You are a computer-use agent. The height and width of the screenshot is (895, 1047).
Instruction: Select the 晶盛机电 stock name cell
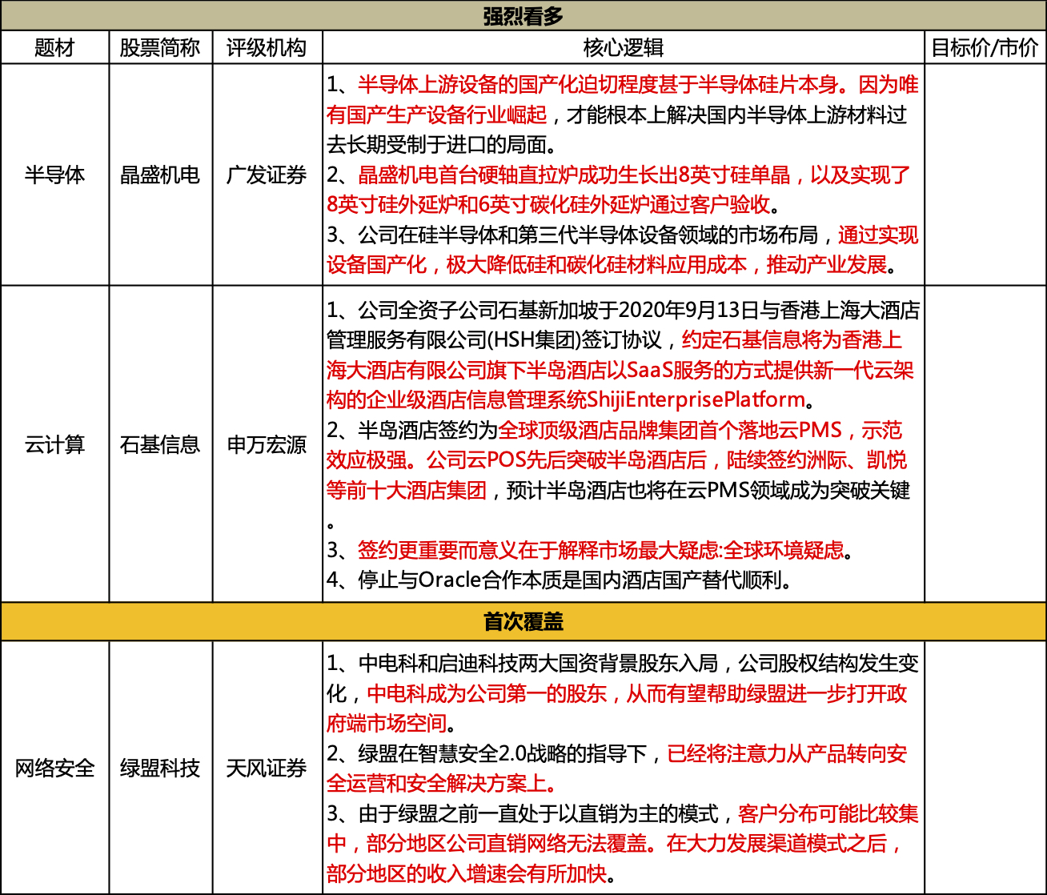[161, 175]
